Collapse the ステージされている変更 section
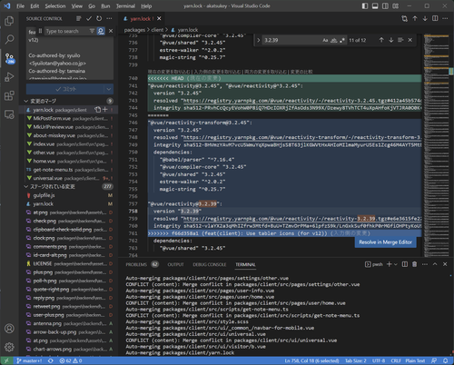 click(x=26, y=186)
